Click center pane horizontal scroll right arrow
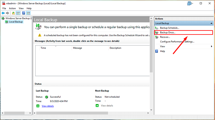215x120 pixels. tap(148, 113)
